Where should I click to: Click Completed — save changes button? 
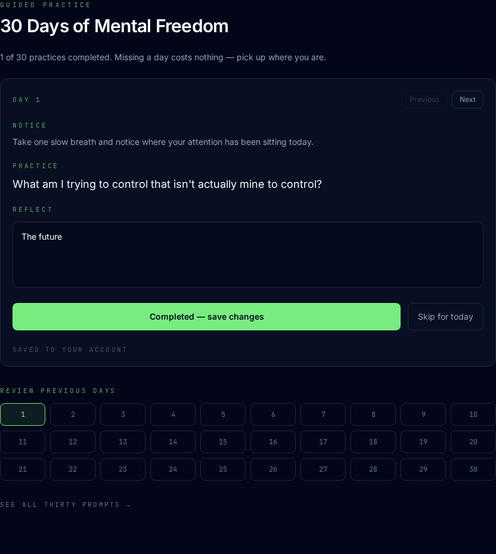click(x=206, y=317)
